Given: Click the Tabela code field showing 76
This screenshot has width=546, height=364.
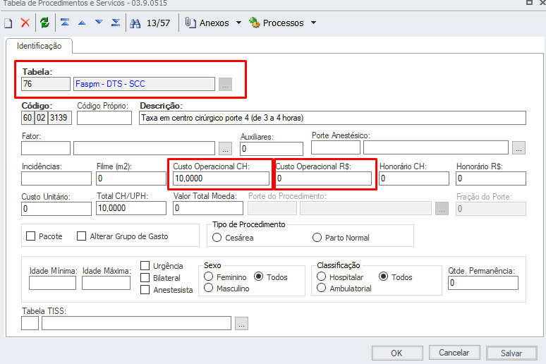Looking at the screenshot, I should click(46, 84).
